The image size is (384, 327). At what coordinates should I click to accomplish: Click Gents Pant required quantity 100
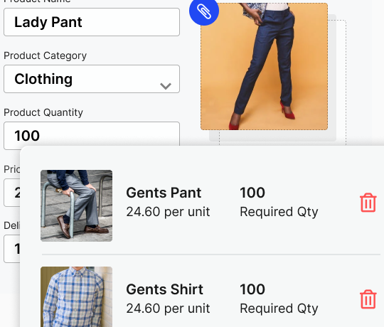point(252,193)
